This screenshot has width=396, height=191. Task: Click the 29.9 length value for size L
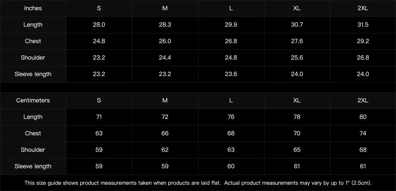(231, 25)
